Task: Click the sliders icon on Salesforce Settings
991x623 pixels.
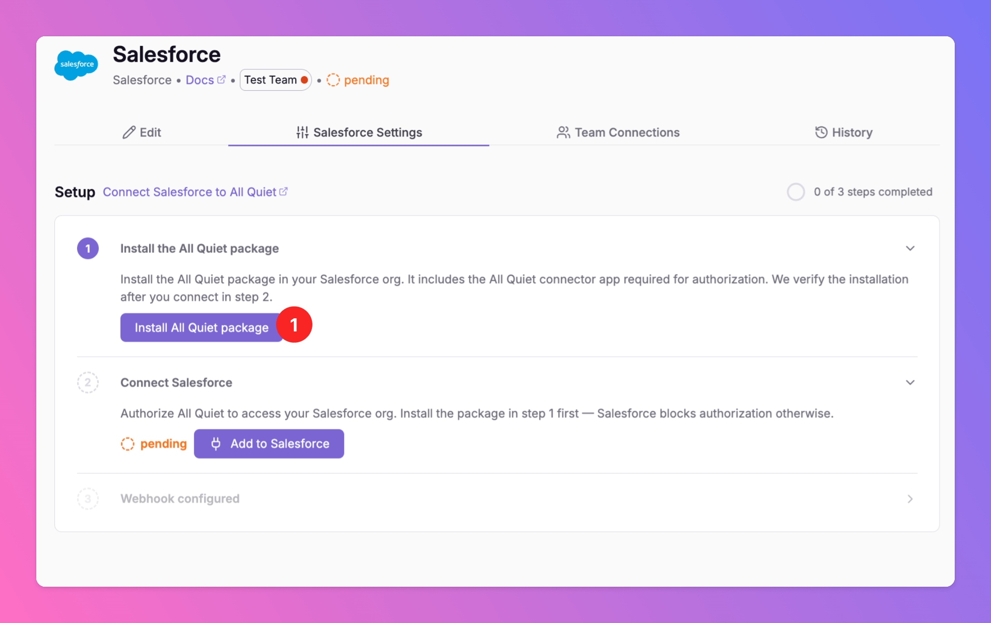Action: (302, 132)
